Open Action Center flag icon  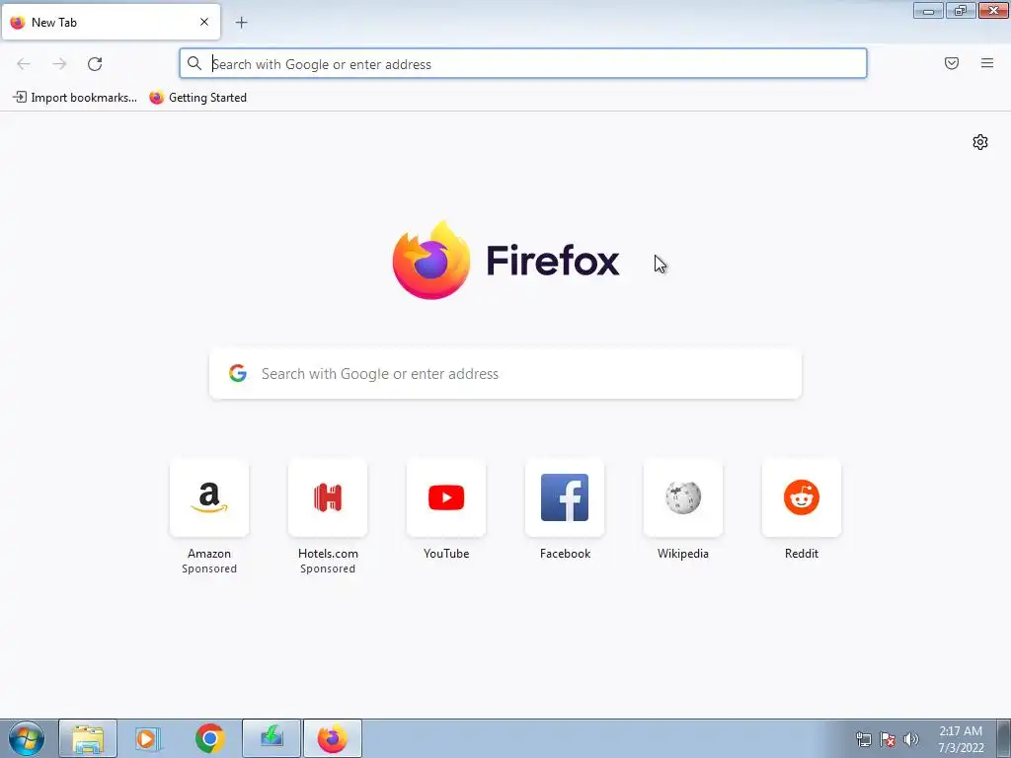pyautogui.click(x=888, y=739)
